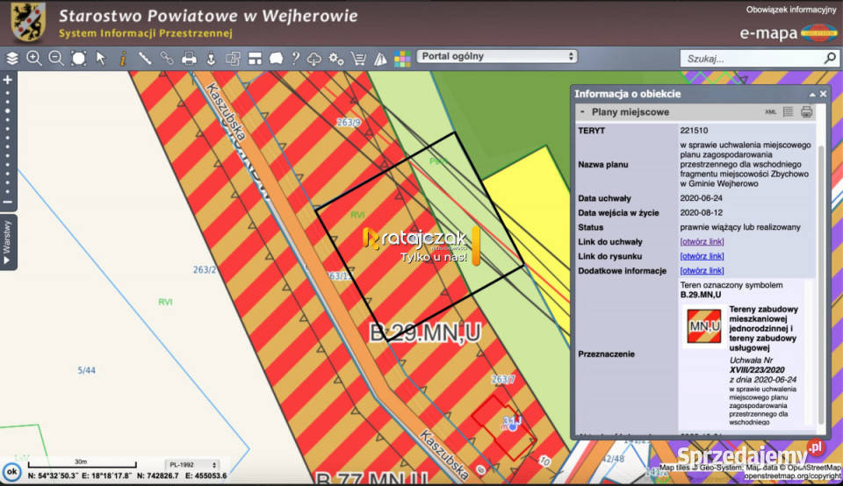Click the map region shape icon

[277, 58]
